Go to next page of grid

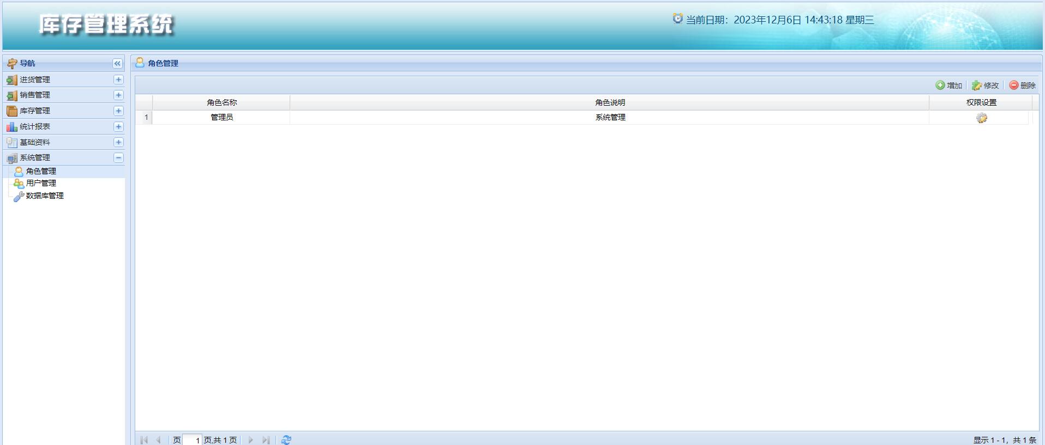[251, 440]
